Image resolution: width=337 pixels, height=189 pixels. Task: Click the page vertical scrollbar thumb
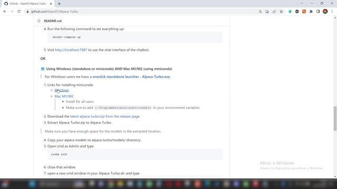pyautogui.click(x=335, y=118)
